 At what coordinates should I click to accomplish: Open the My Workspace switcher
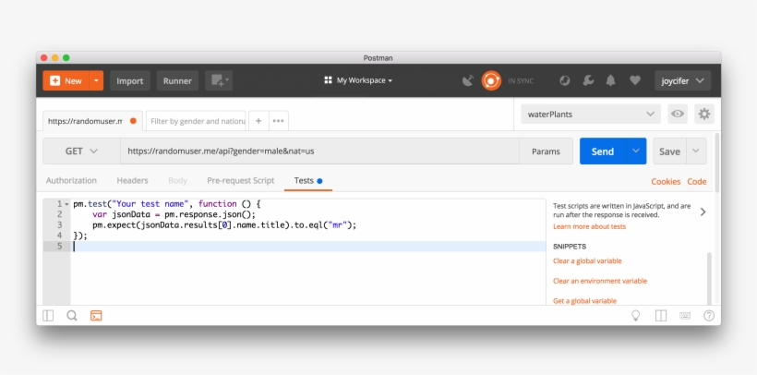[358, 80]
